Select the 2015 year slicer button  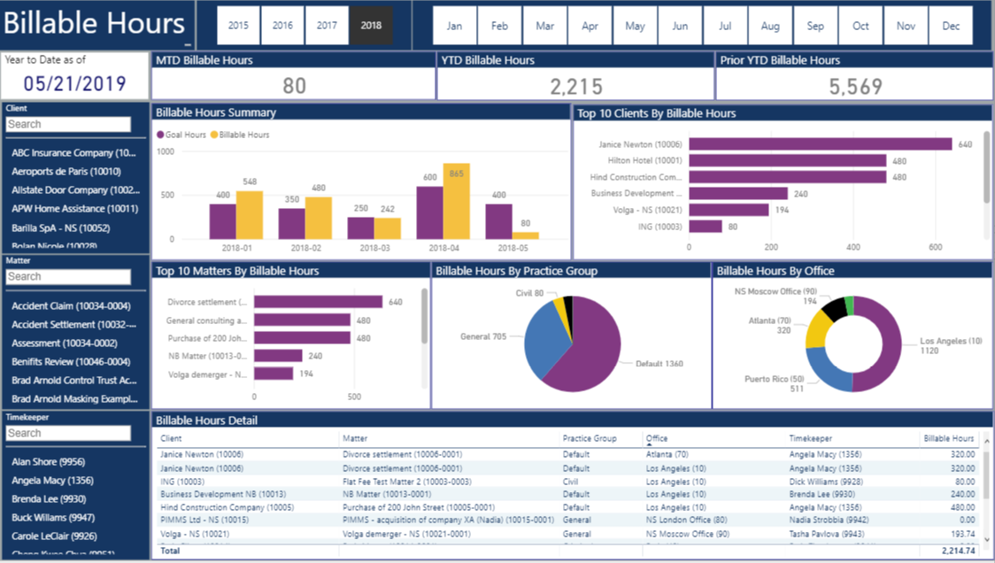pos(238,26)
